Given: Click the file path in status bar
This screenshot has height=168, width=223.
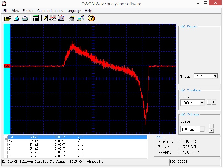Looking at the screenshot, I should (x=52, y=162).
